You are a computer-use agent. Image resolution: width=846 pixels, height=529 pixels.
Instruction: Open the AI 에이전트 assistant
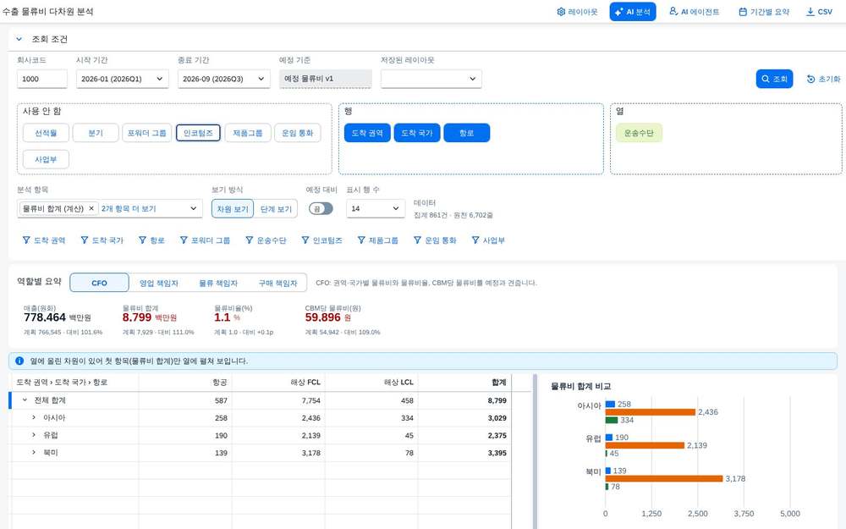click(694, 12)
